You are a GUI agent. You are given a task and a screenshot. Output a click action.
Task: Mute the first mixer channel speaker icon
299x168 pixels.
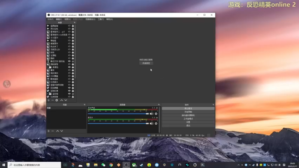(151, 114)
